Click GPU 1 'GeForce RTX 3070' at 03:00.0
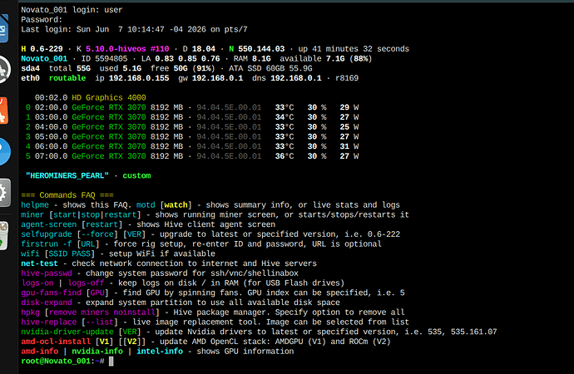The image size is (574, 374). pos(109,117)
